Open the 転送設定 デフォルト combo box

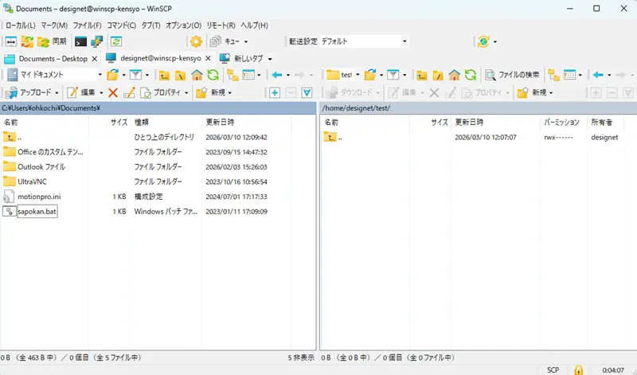click(x=364, y=41)
